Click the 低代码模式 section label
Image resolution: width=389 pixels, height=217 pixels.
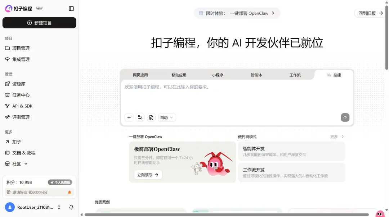(x=247, y=137)
